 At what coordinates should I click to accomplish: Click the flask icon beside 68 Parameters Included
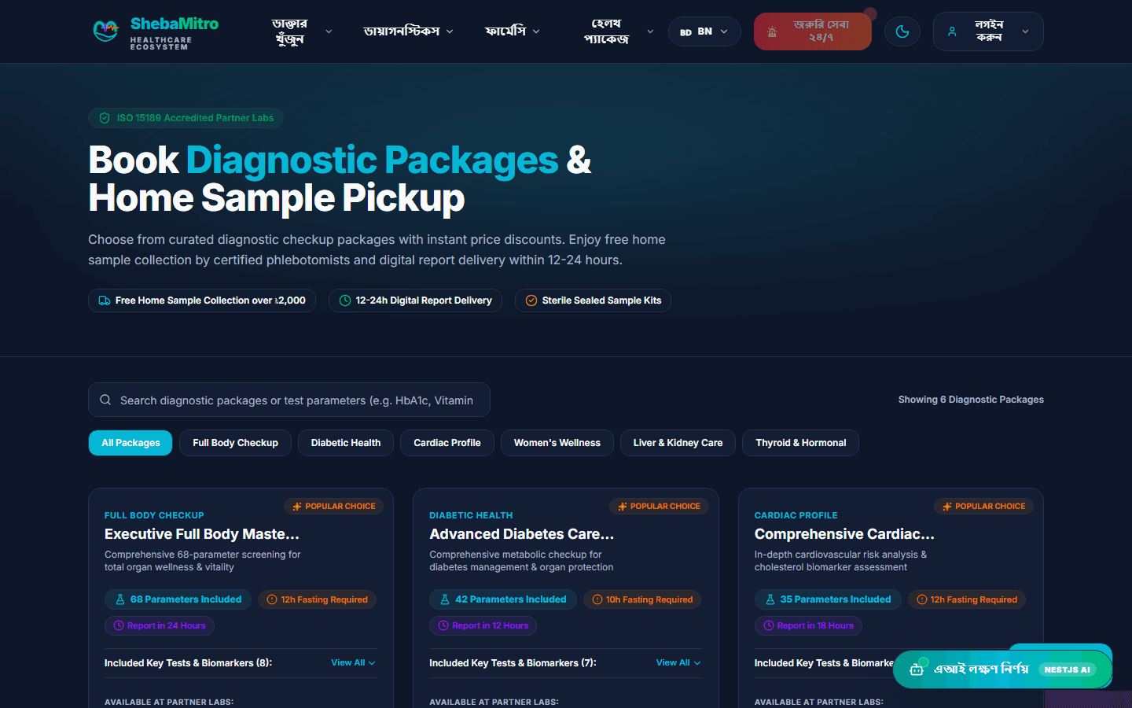coord(120,599)
